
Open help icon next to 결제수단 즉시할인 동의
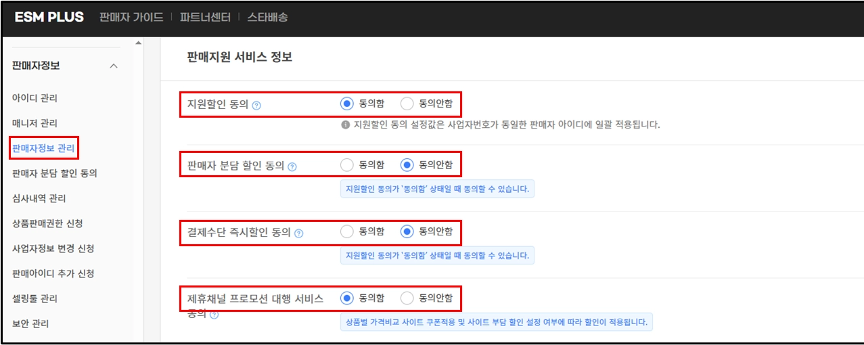(299, 233)
